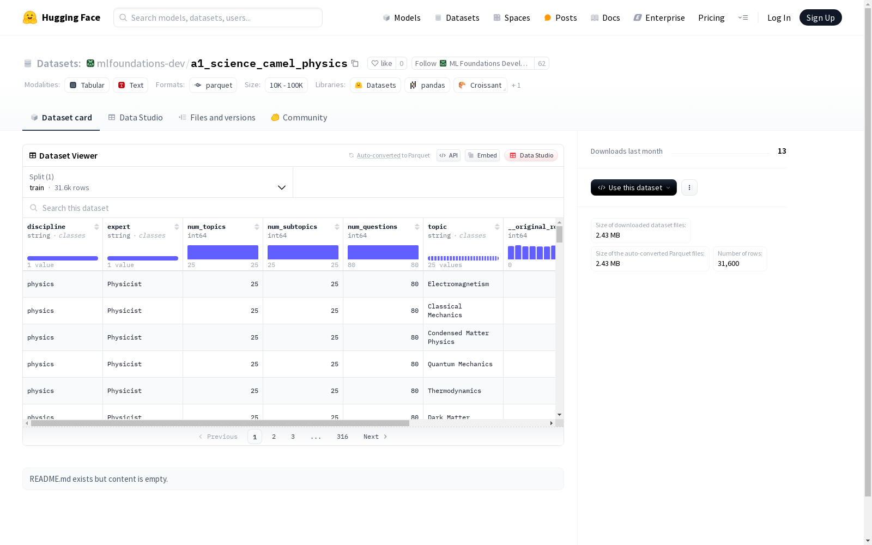Click the table's vertical scrollbar thumb

click(559, 234)
